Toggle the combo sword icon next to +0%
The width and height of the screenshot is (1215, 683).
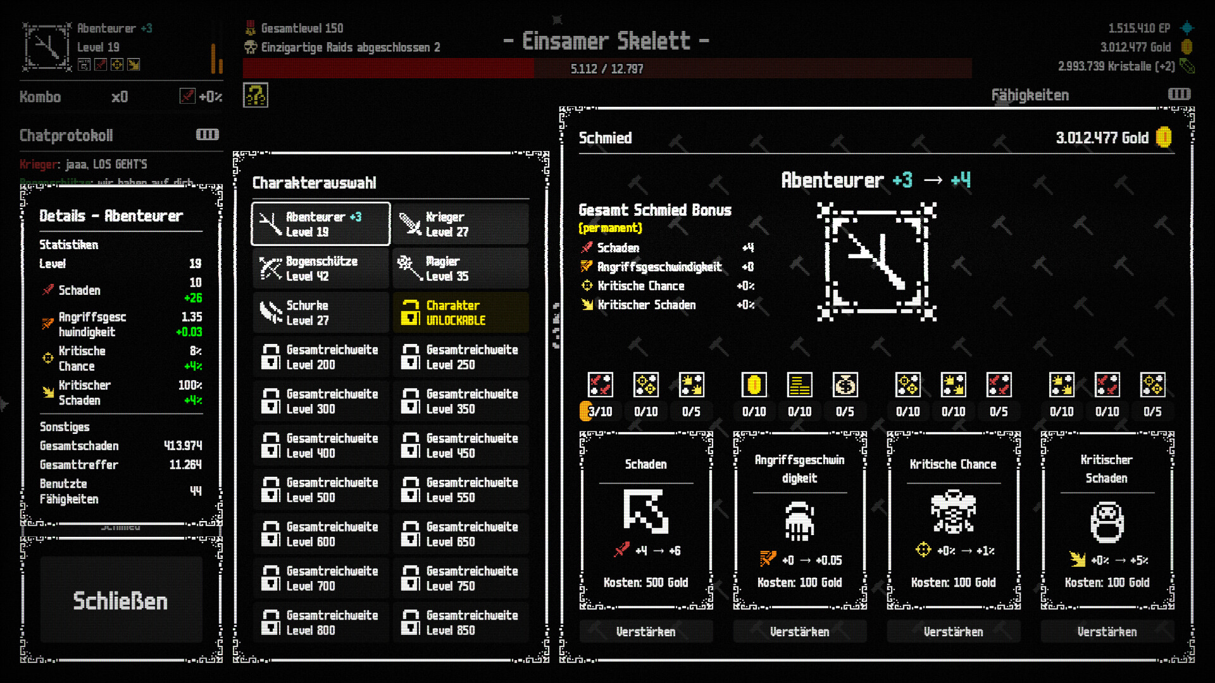[187, 96]
